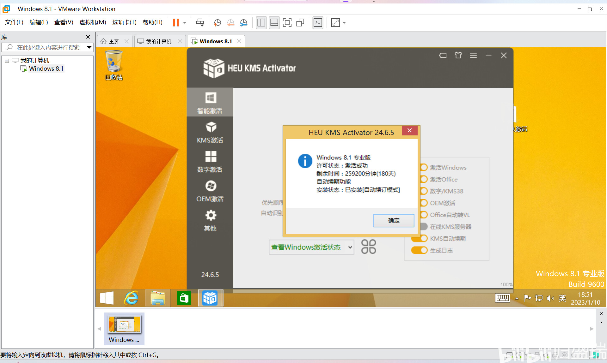Open the 文件(F) menu

[x=14, y=22]
